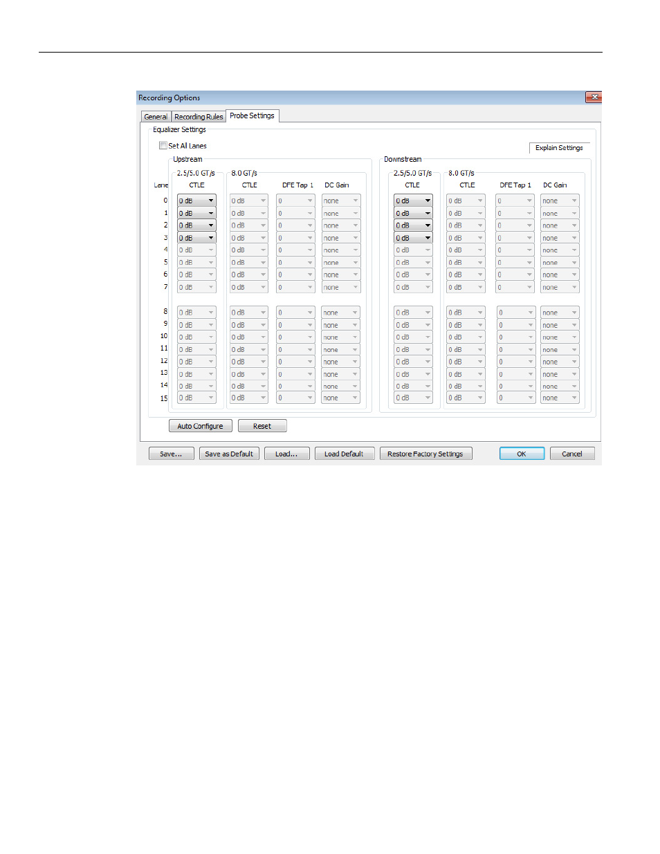
Task: Open Upstream DFE Tap 1 dropdown for lane 0
Action: [x=295, y=201]
